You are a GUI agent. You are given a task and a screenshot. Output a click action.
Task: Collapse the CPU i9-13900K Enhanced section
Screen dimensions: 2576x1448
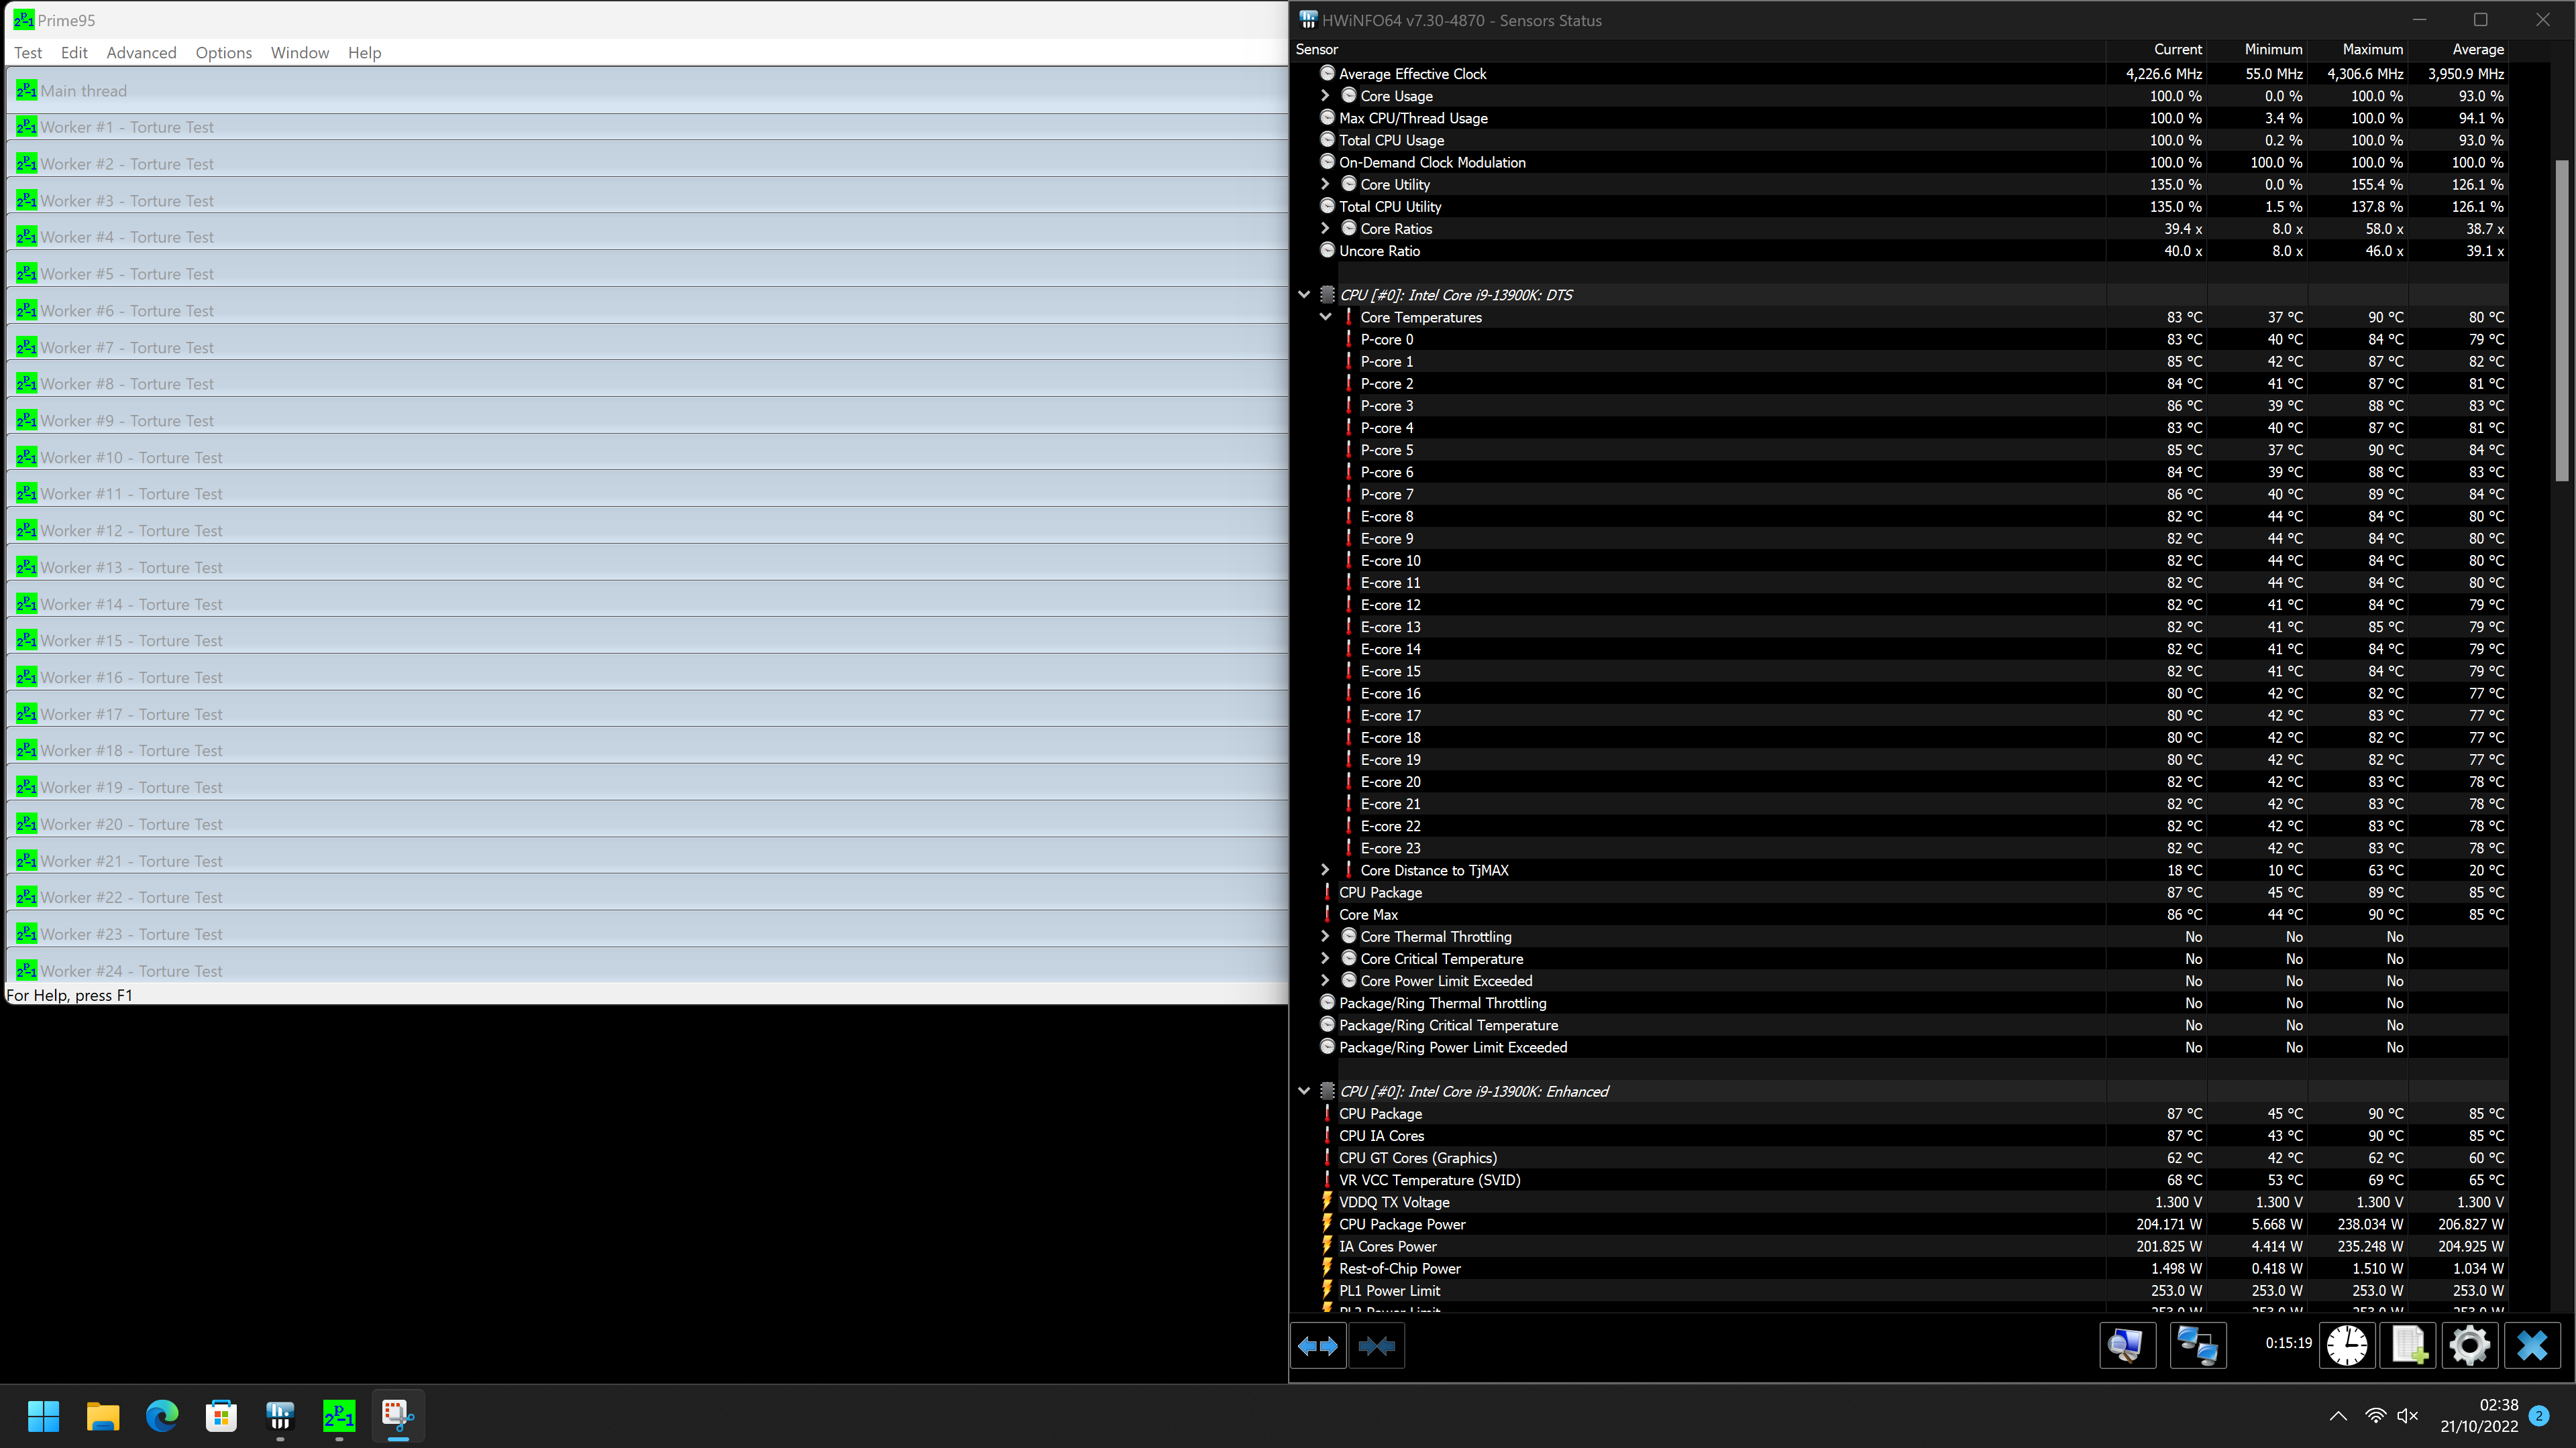pos(1304,1091)
